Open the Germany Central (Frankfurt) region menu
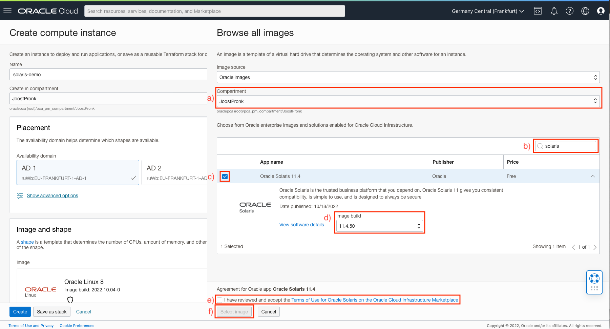 (x=488, y=11)
